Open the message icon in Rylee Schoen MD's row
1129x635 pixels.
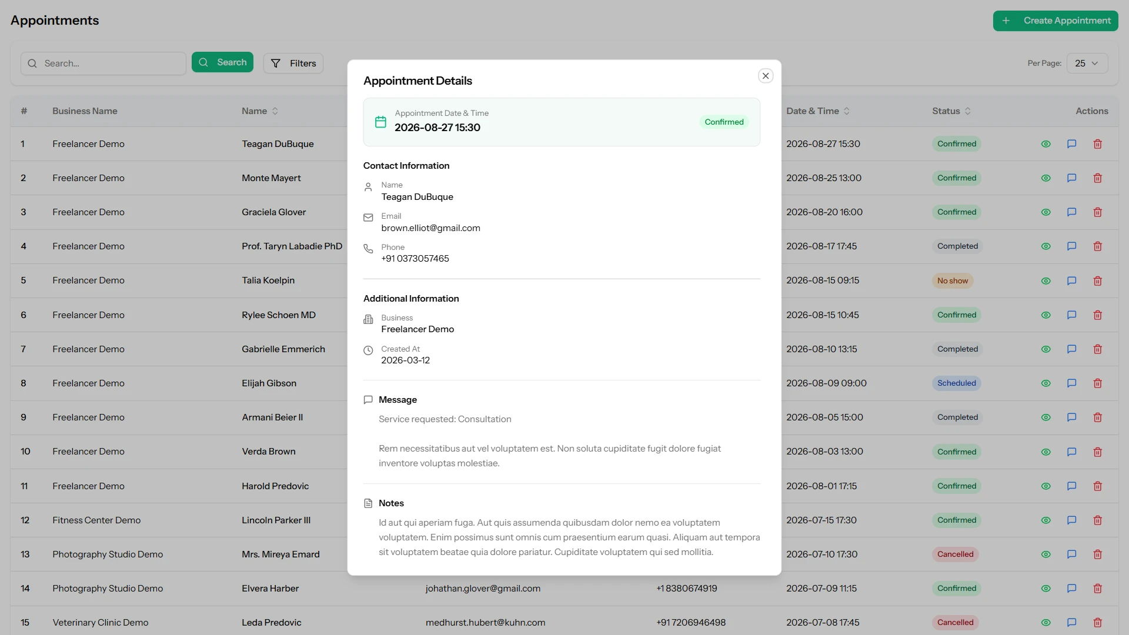pyautogui.click(x=1071, y=315)
